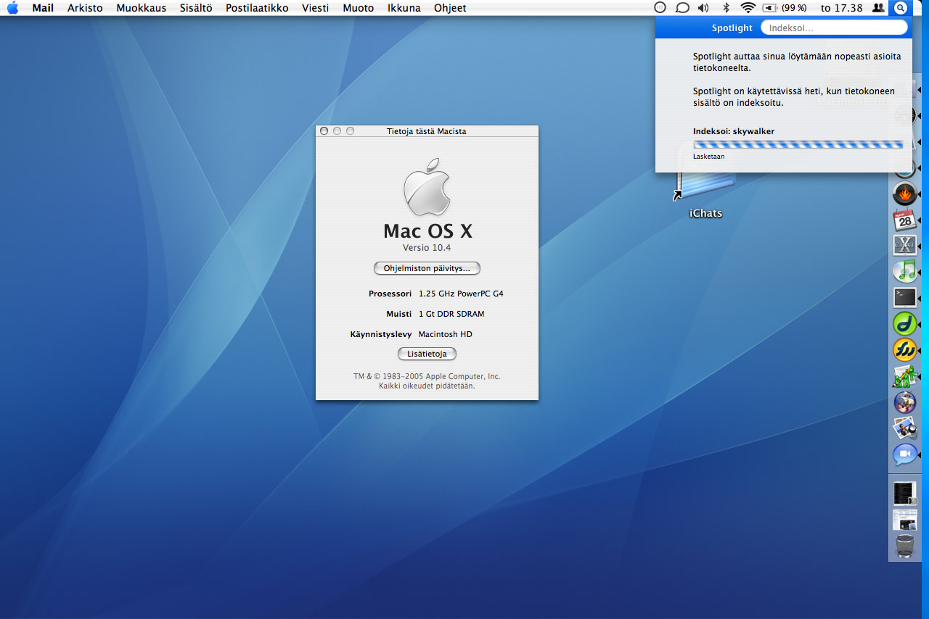The height and width of the screenshot is (619, 929).
Task: Open the Muoto menu
Action: 359,8
